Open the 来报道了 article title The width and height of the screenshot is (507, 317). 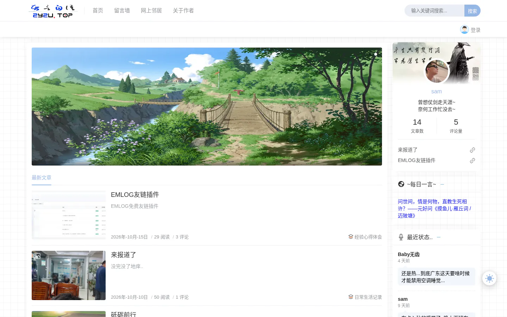(x=124, y=255)
